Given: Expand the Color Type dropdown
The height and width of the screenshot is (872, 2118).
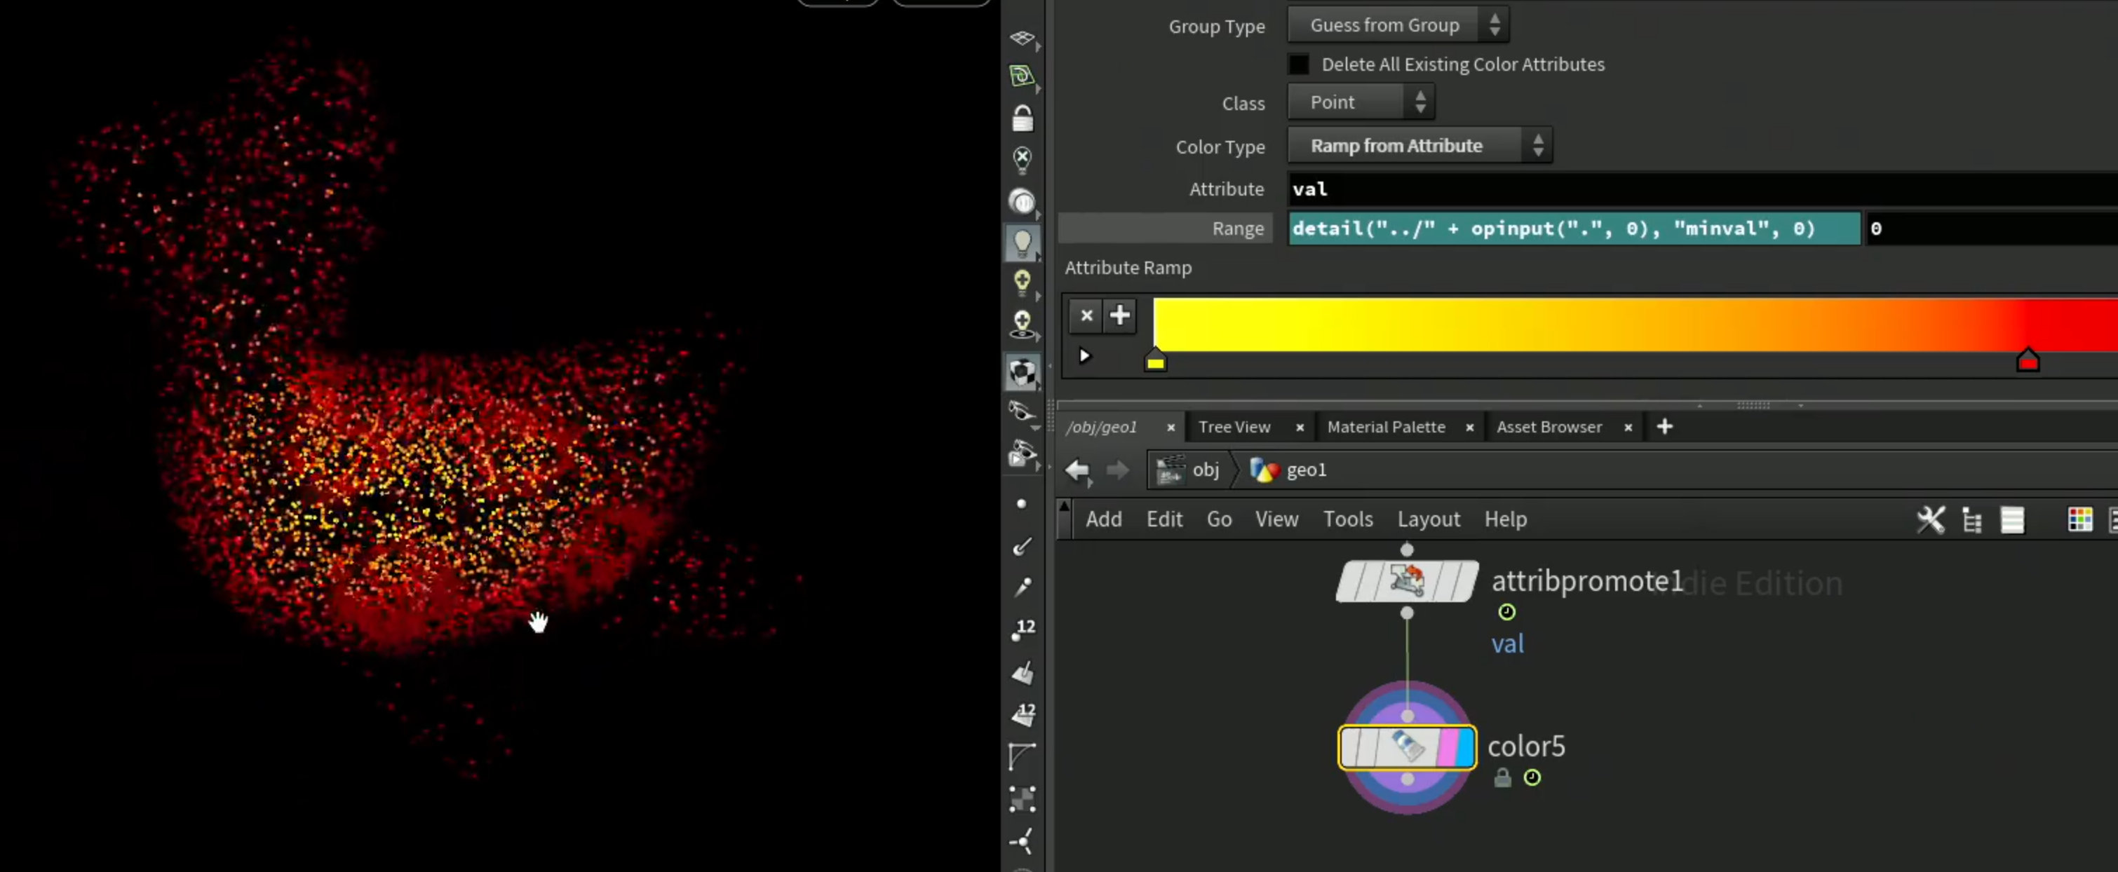Looking at the screenshot, I should pos(1420,146).
